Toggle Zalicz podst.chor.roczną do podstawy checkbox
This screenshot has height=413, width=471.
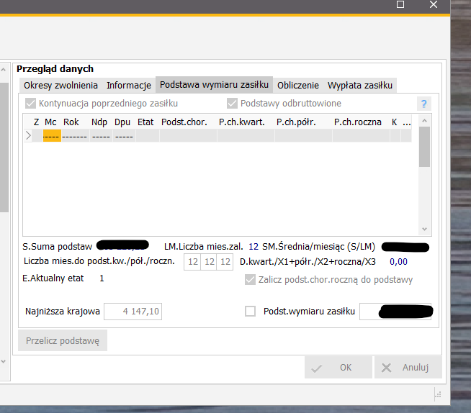251,280
